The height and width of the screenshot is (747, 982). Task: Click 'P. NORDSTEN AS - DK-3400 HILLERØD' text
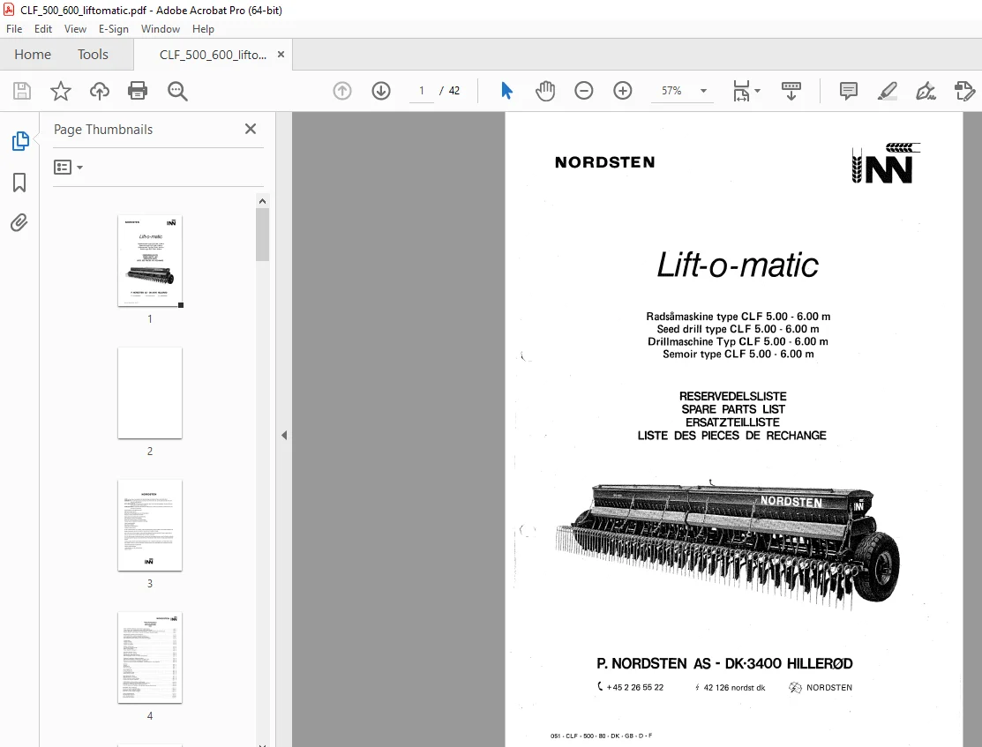point(724,663)
